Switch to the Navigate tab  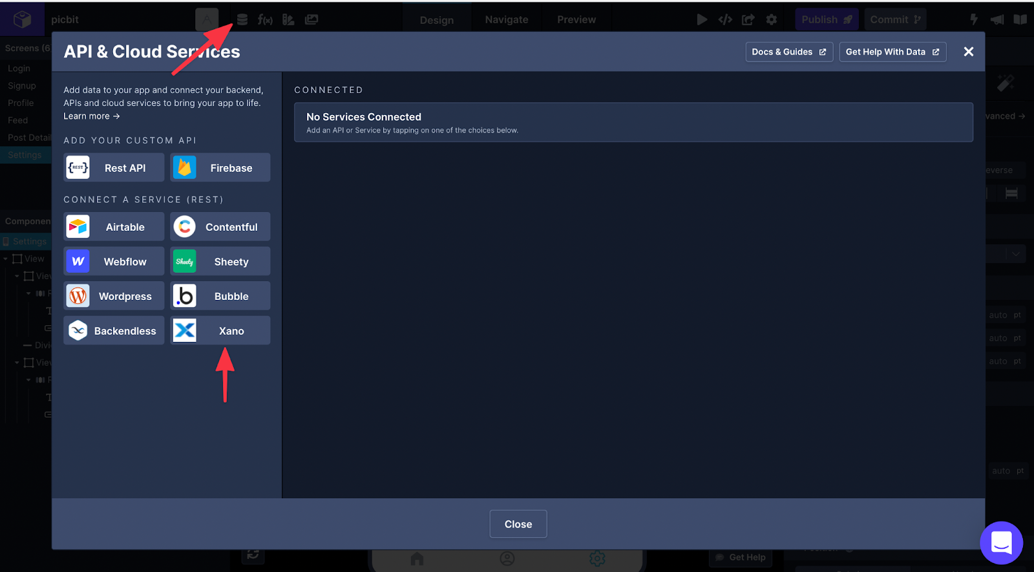(507, 20)
